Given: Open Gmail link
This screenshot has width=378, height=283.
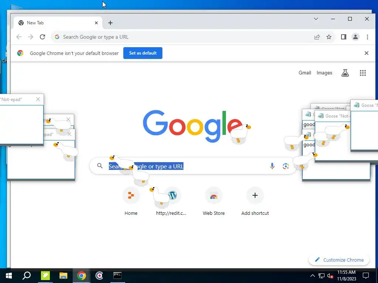Looking at the screenshot, I should pyautogui.click(x=305, y=73).
